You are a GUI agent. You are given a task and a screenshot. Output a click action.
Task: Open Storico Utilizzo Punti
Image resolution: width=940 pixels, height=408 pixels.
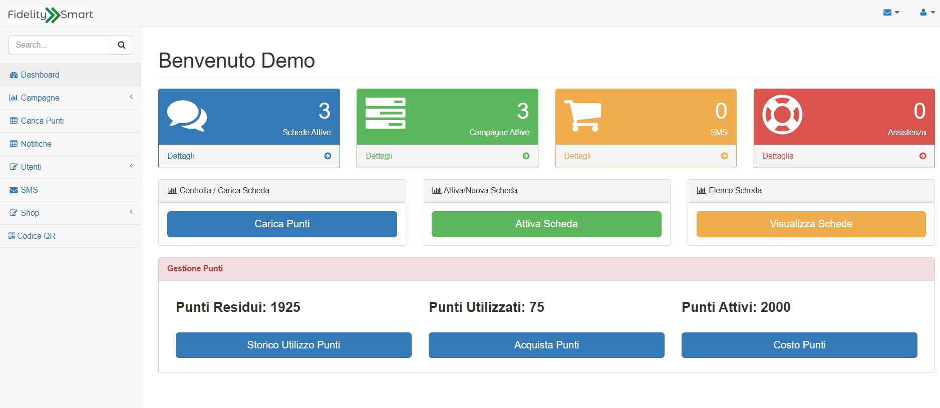[x=293, y=345]
